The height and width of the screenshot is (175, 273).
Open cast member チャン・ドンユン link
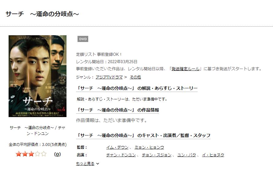(121, 155)
